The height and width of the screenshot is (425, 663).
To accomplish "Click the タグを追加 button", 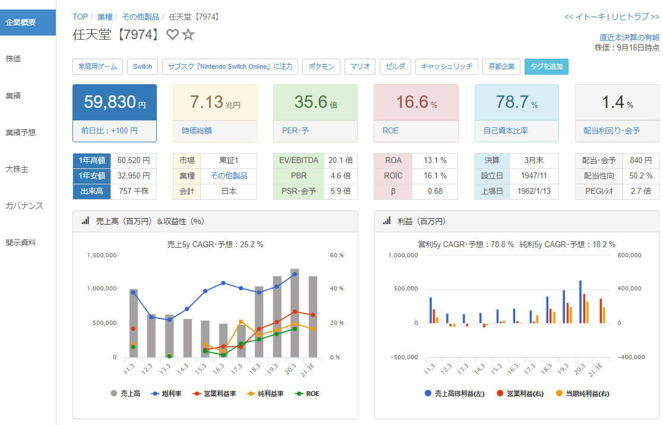I will (546, 66).
